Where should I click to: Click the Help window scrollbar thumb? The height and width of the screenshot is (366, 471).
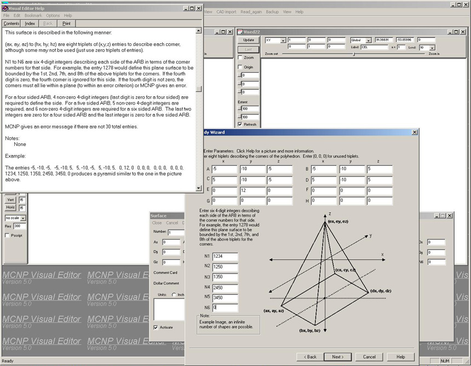(199, 89)
